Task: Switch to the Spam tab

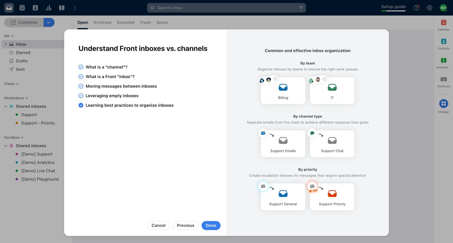Action: pyautogui.click(x=162, y=22)
